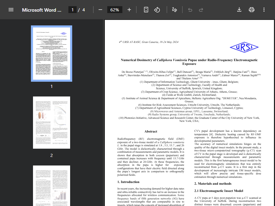Image resolution: width=275 pixels, height=206 pixels.
Task: Download the PDF file
Action: pos(239,10)
